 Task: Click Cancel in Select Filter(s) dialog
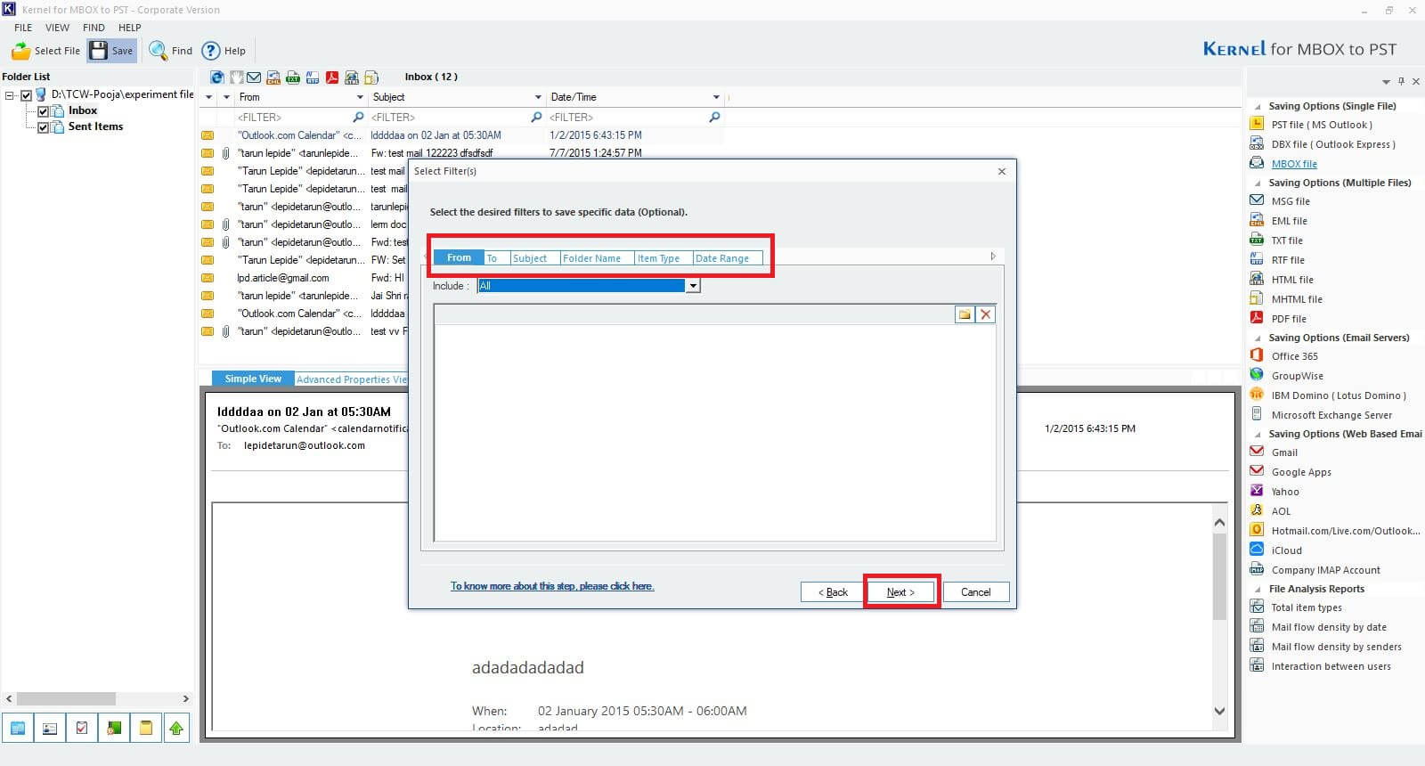[x=975, y=592]
